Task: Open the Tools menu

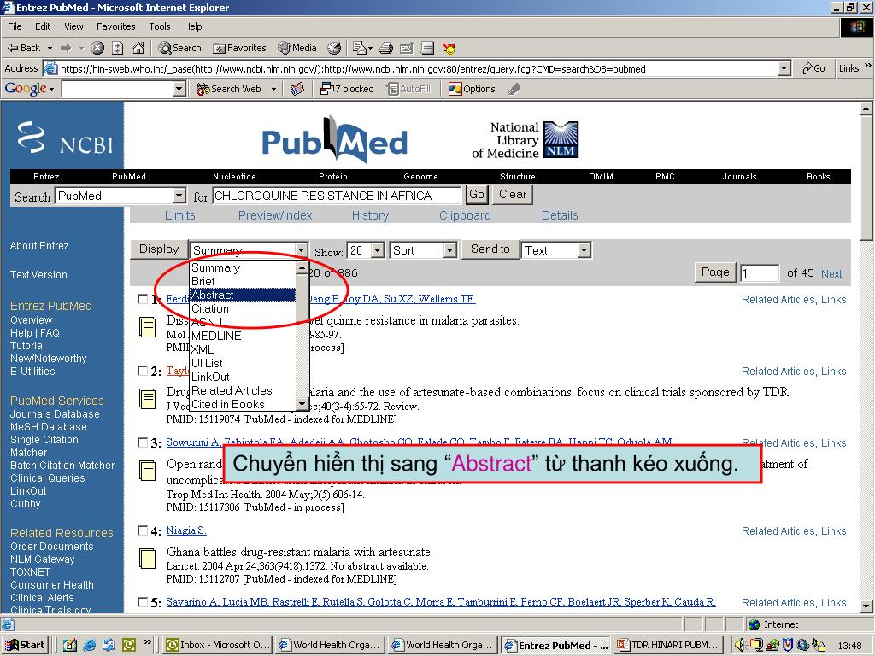Action: pos(160,26)
